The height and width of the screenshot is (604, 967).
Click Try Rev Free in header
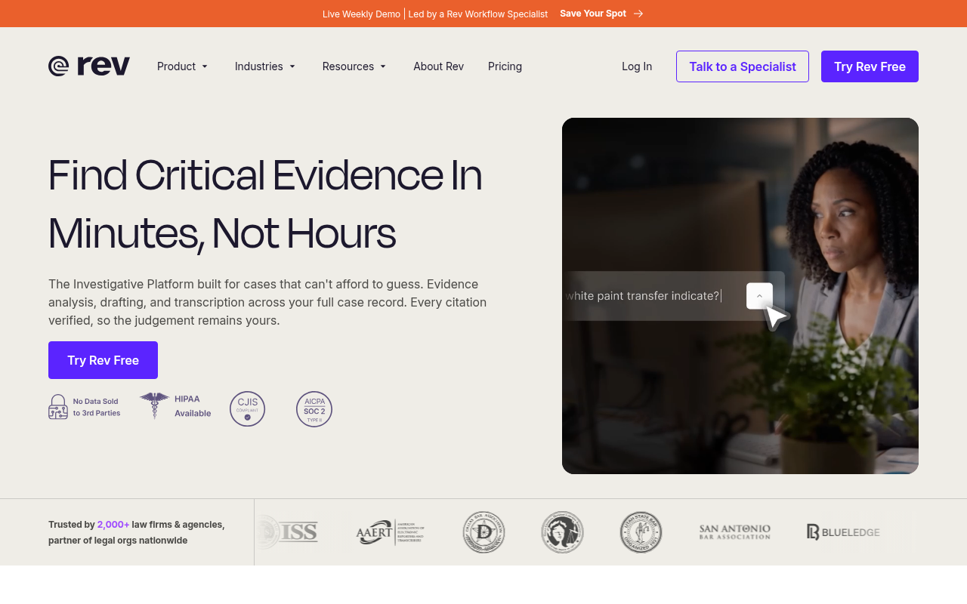point(870,66)
